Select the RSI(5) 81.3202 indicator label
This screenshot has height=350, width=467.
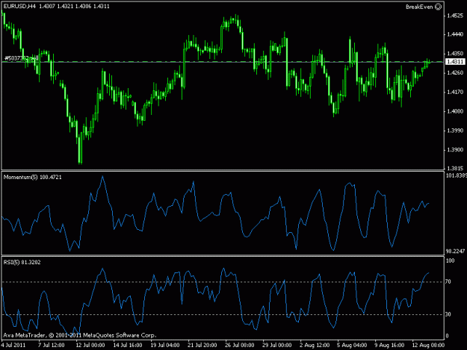[x=22, y=262]
